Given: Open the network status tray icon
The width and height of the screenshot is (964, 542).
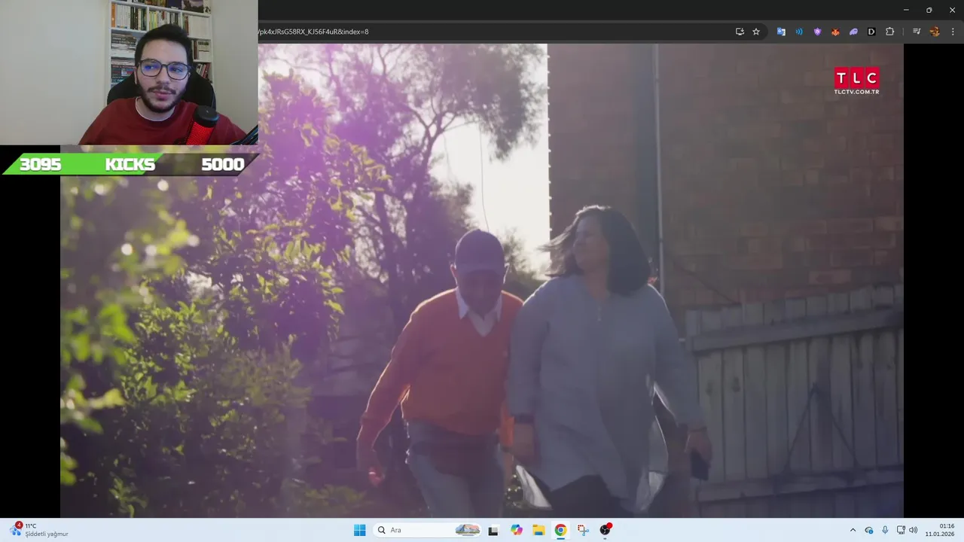Looking at the screenshot, I should click(901, 530).
